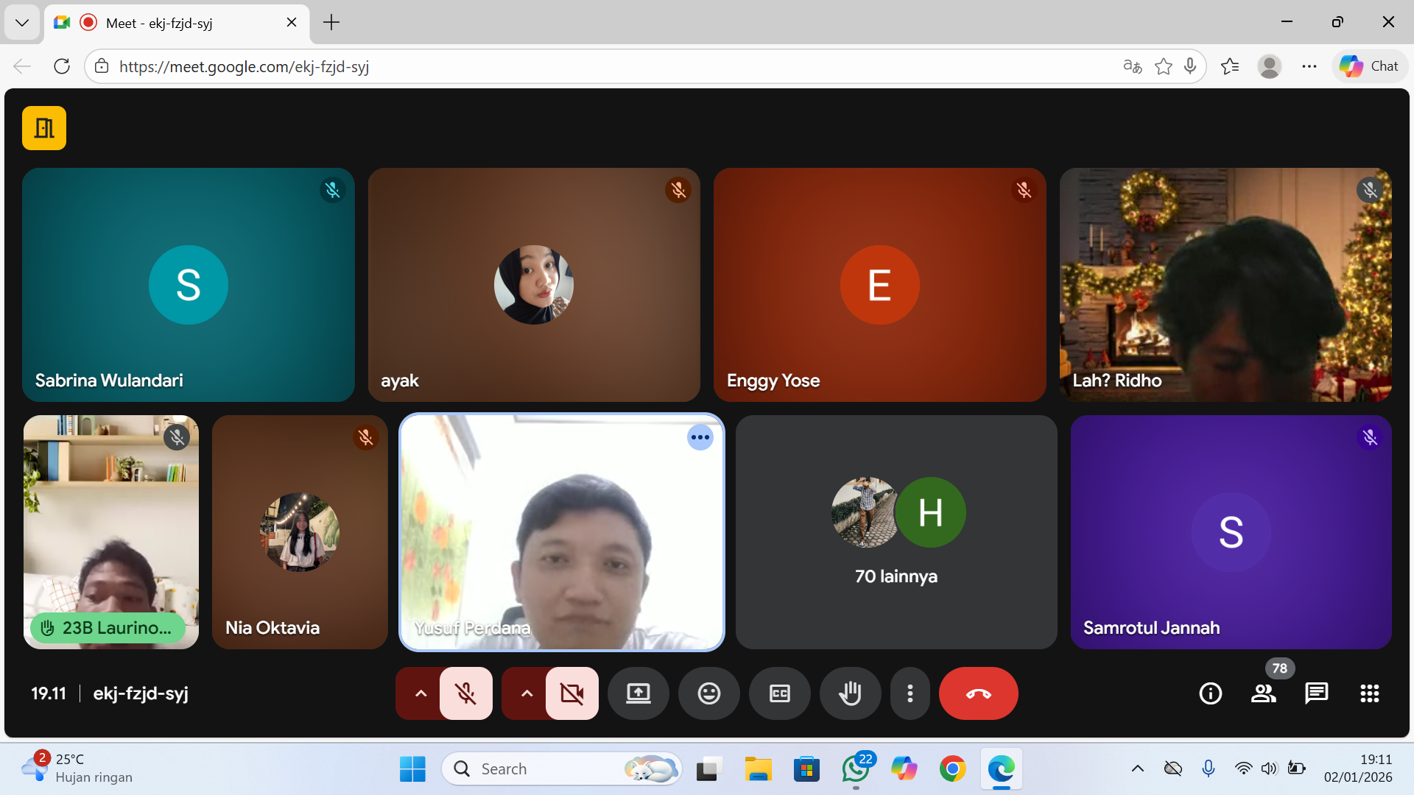Open the meeting details info icon
1414x795 pixels.
tap(1210, 693)
